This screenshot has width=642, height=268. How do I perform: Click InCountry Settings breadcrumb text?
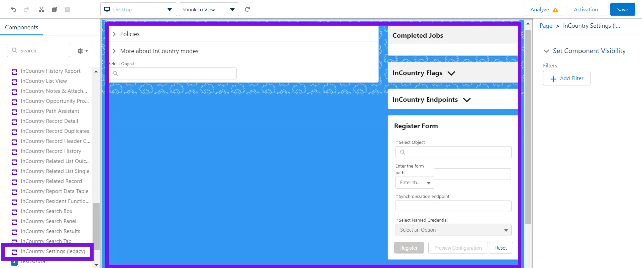pos(592,26)
